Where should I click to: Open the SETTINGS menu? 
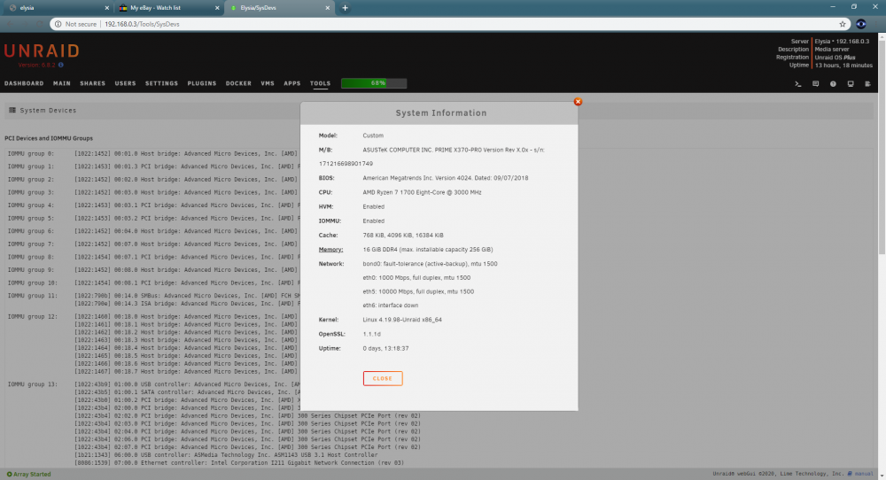(161, 83)
